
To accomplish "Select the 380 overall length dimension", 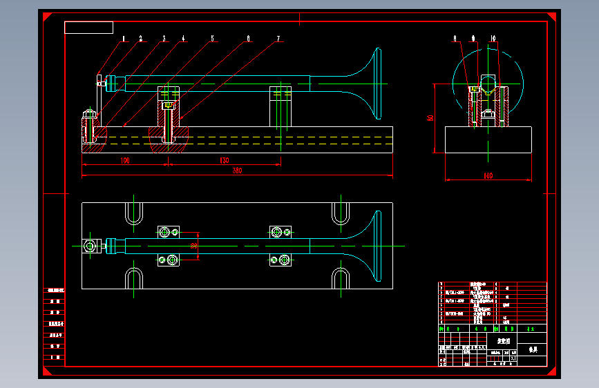I will 237,171.
